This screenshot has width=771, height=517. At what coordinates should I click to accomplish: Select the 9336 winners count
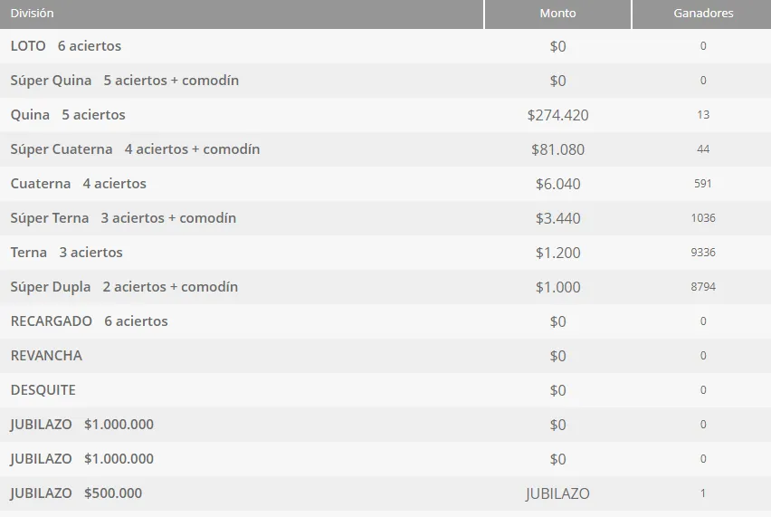703,253
